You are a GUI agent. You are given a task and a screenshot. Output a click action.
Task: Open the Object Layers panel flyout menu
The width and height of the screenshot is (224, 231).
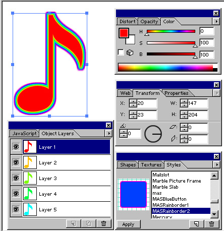click(109, 134)
